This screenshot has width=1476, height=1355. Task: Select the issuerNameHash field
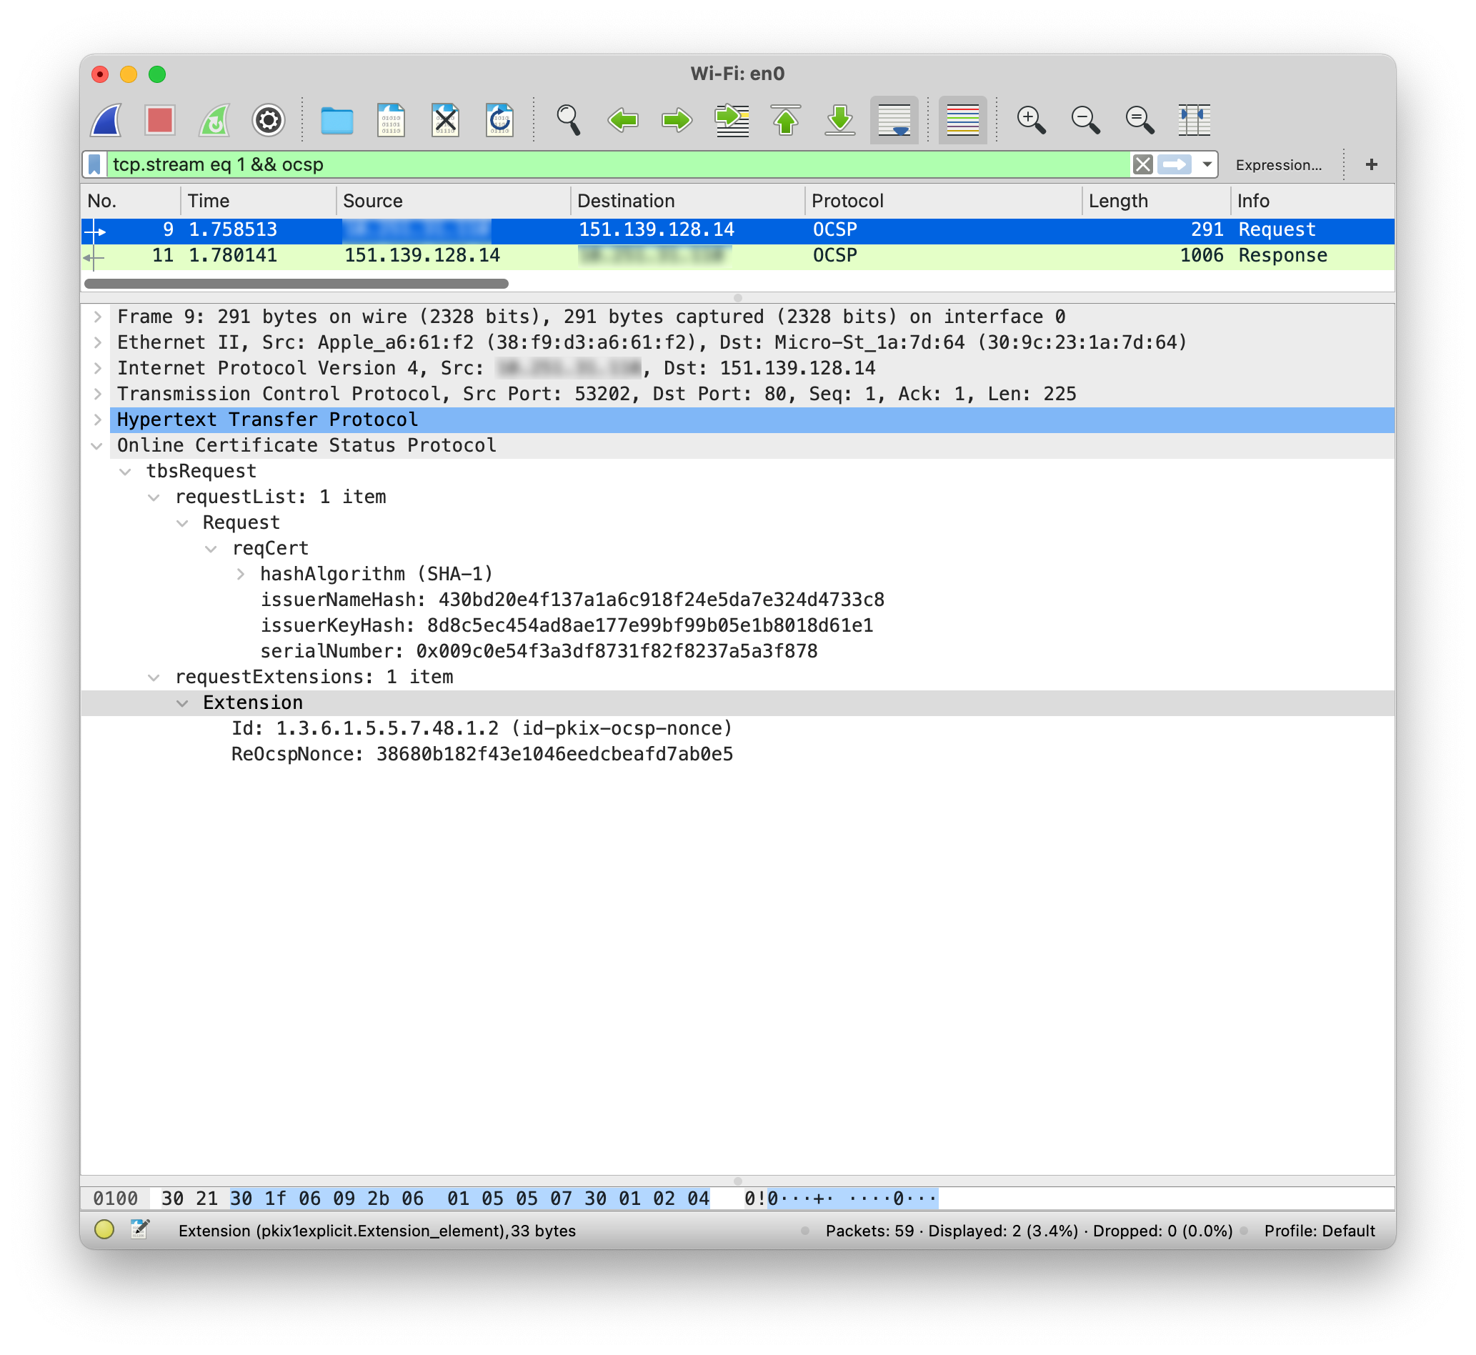pyautogui.click(x=572, y=600)
